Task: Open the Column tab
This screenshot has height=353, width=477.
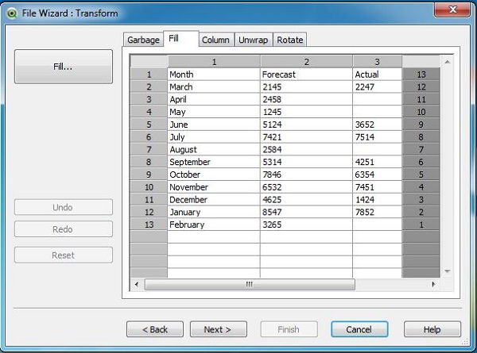Action: tap(215, 40)
